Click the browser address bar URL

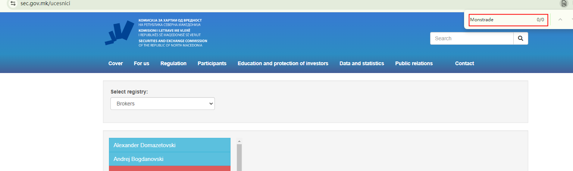(x=45, y=3)
